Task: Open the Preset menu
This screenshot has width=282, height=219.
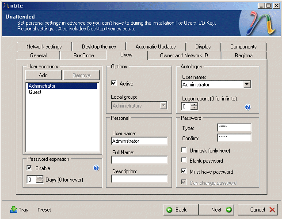Action: pyautogui.click(x=45, y=209)
